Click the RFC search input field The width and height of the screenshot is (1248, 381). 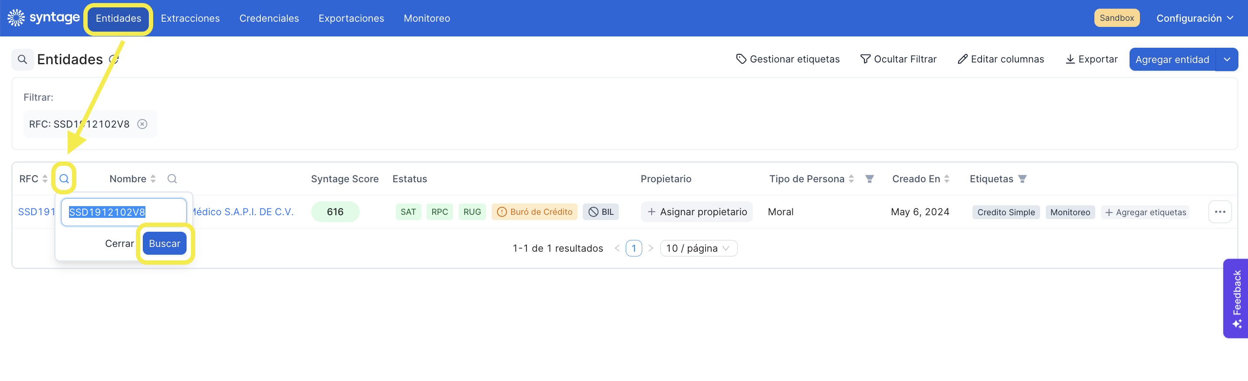[124, 212]
